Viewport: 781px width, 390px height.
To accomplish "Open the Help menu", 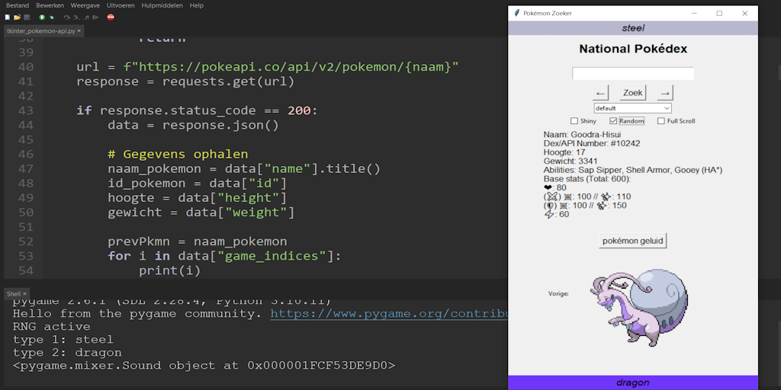I will 196,5.
